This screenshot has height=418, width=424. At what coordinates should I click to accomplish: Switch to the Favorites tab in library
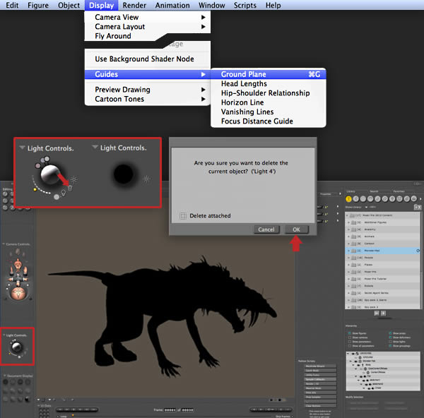coord(399,191)
